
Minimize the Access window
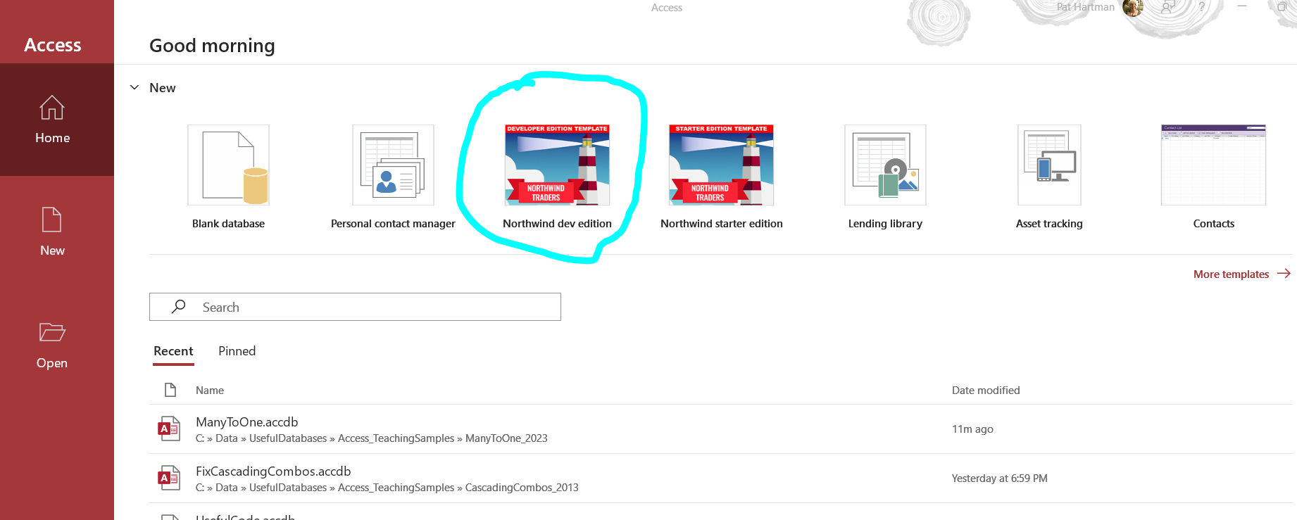click(x=1242, y=6)
